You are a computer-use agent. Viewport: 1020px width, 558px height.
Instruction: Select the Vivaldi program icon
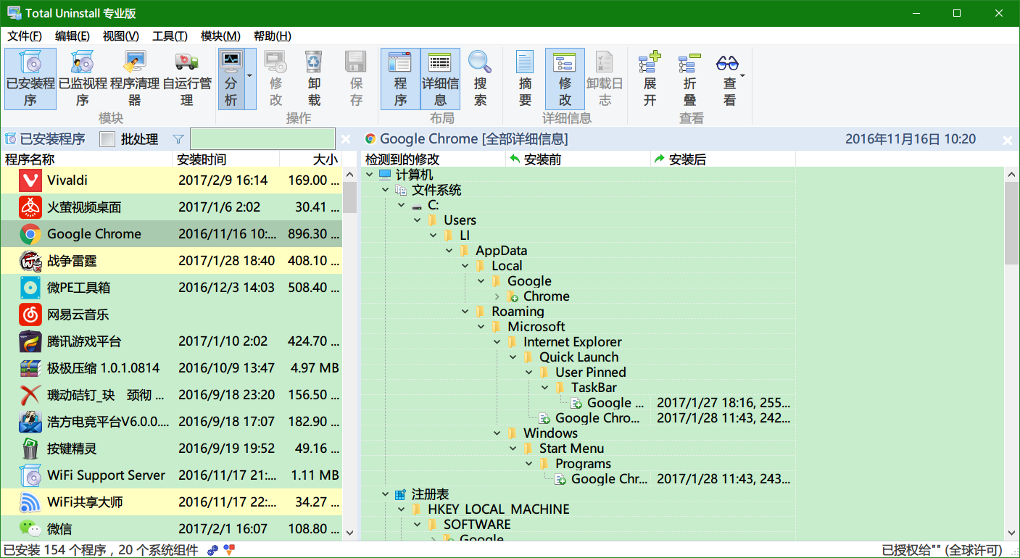30,180
